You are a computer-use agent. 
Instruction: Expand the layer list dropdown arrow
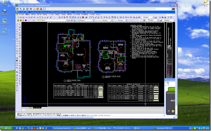tap(67, 21)
